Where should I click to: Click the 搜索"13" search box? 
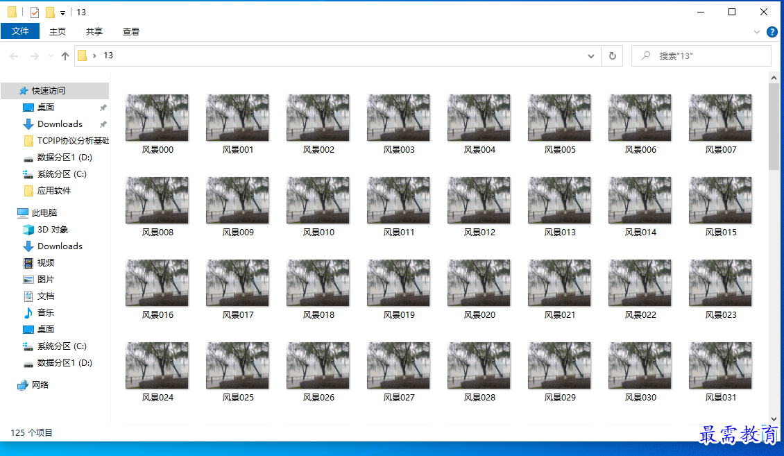tap(701, 56)
